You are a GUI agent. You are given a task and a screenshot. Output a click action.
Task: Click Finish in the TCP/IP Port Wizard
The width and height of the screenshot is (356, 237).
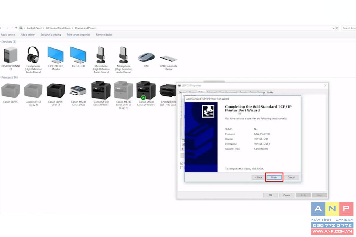point(274,177)
